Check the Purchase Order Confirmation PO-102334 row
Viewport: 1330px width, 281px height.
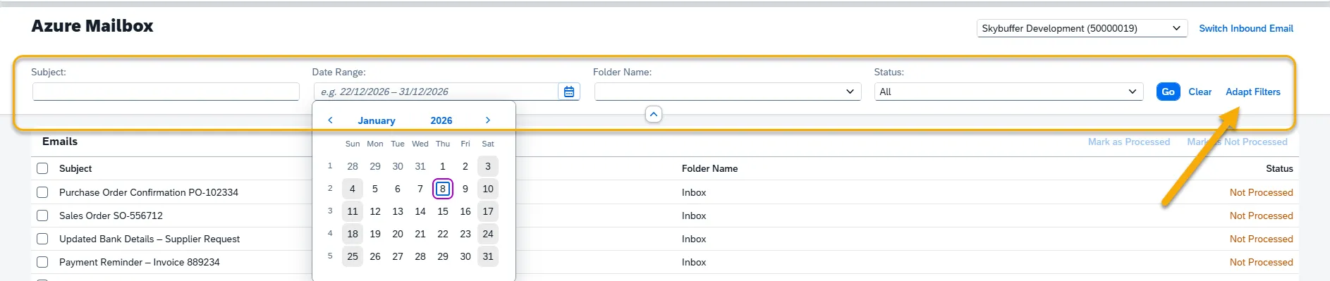[42, 192]
